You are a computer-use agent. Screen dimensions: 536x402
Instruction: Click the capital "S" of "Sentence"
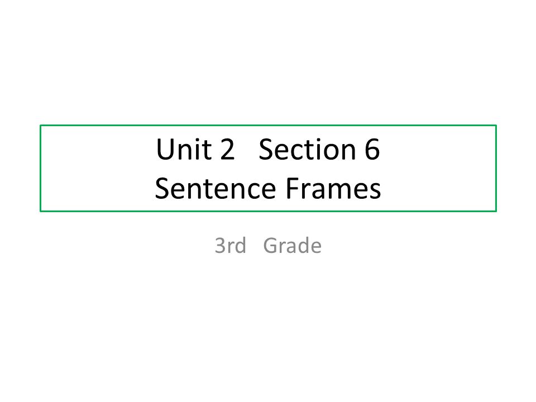pyautogui.click(x=162, y=188)
